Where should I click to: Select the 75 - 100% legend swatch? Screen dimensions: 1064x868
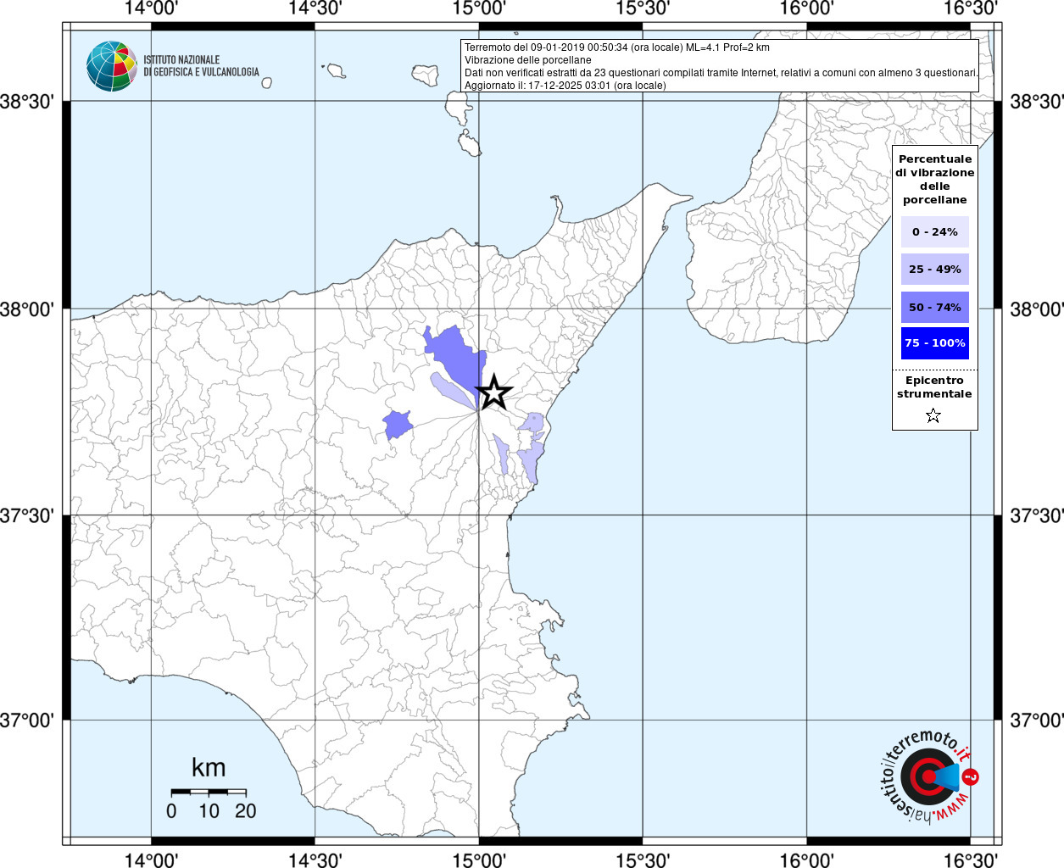[935, 343]
